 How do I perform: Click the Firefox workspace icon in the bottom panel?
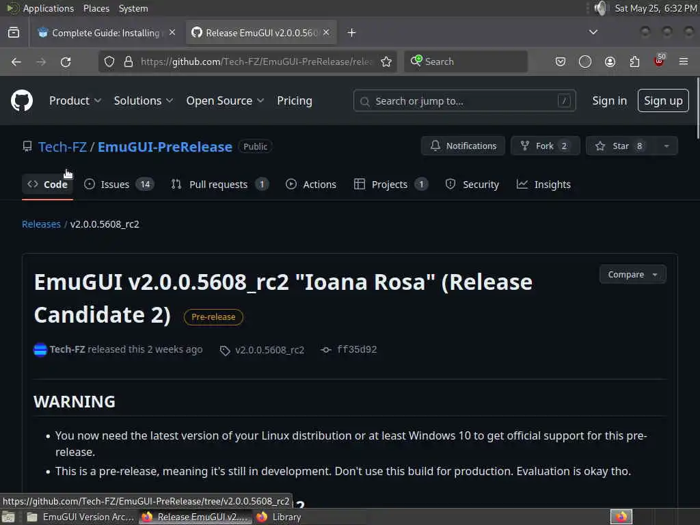[x=621, y=517]
